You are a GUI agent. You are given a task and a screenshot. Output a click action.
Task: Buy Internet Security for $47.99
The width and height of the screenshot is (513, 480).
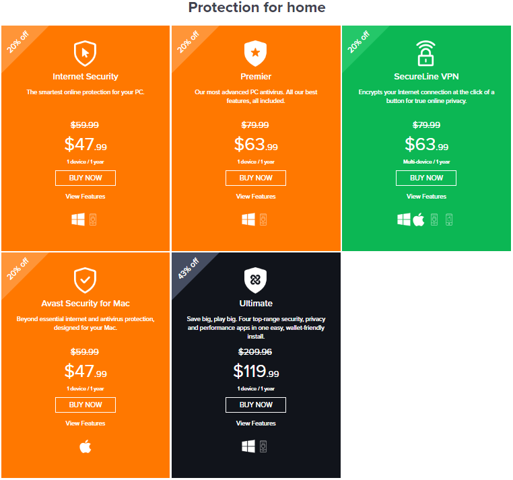click(85, 178)
